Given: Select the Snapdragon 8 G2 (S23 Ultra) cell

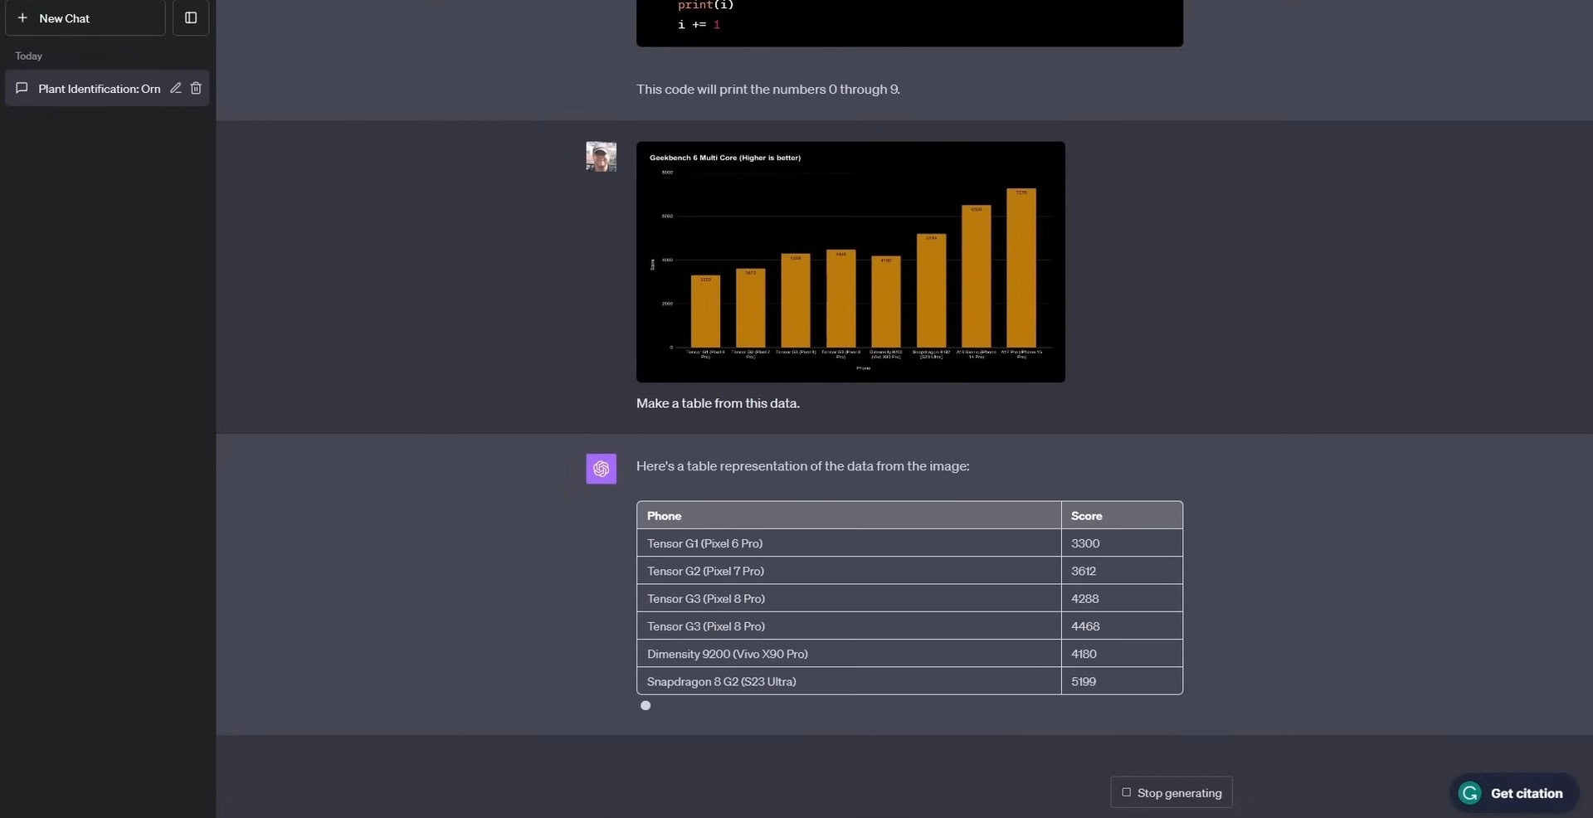Looking at the screenshot, I should pos(849,681).
